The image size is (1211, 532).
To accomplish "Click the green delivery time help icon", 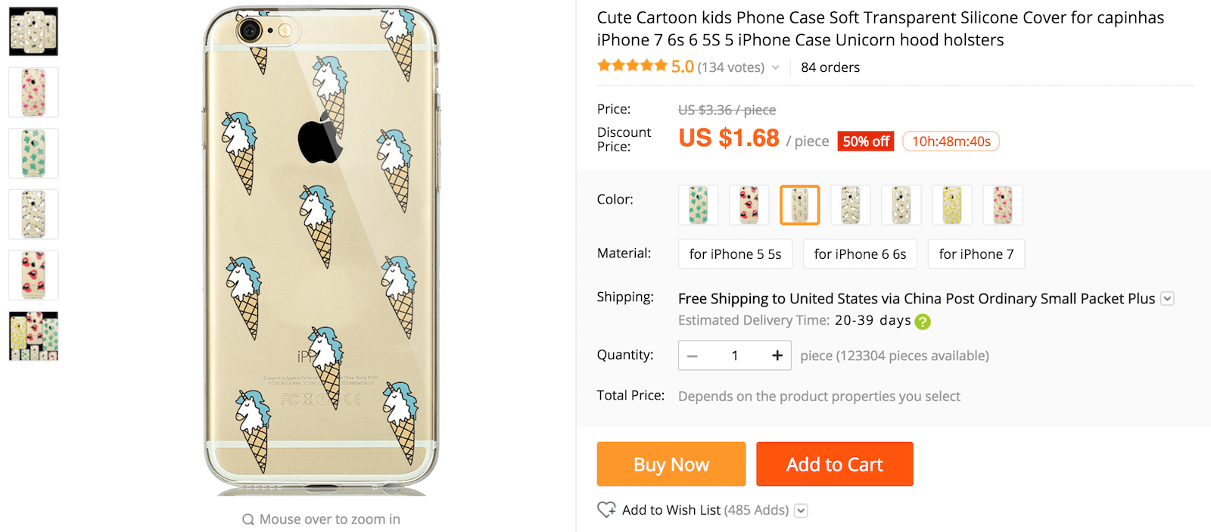I will (x=923, y=322).
